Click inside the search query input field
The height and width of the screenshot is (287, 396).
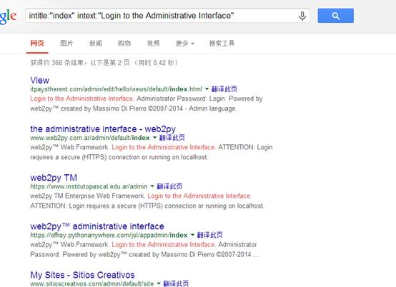pos(162,16)
